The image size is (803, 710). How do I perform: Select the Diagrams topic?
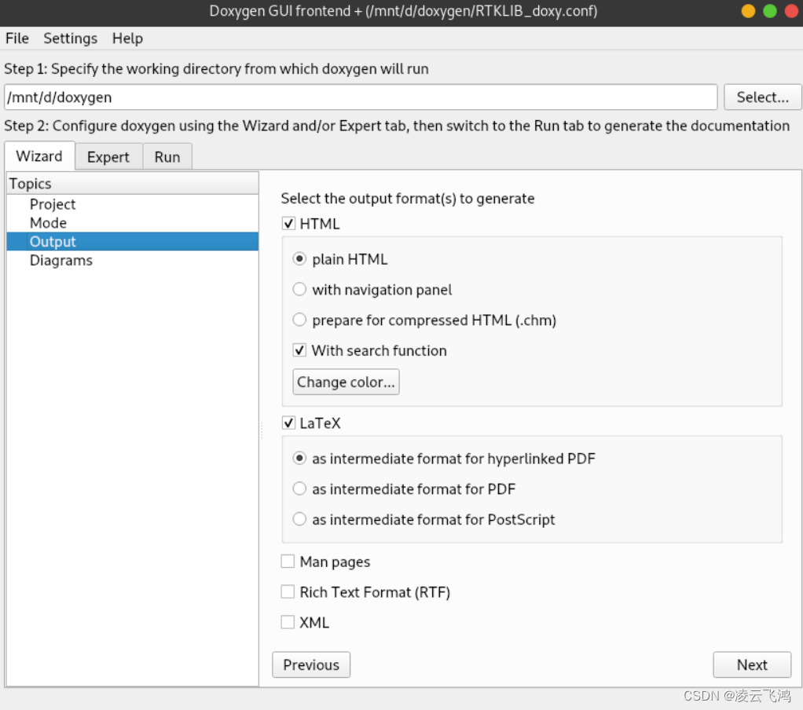click(61, 261)
